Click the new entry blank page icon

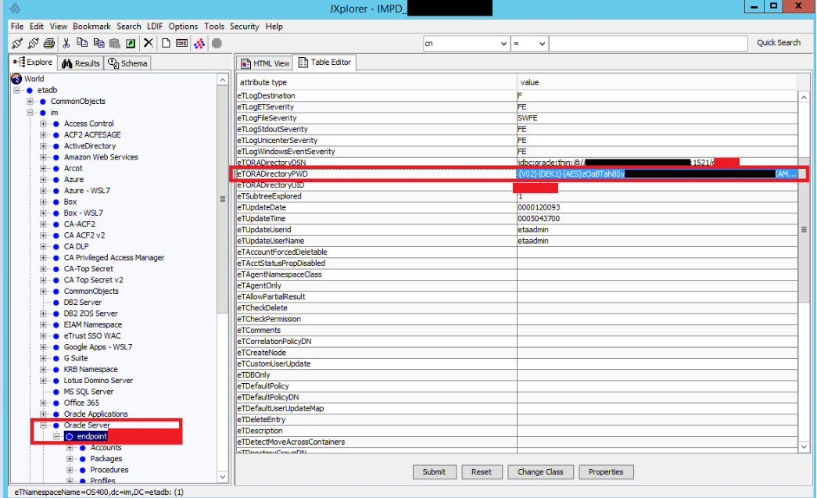[166, 43]
